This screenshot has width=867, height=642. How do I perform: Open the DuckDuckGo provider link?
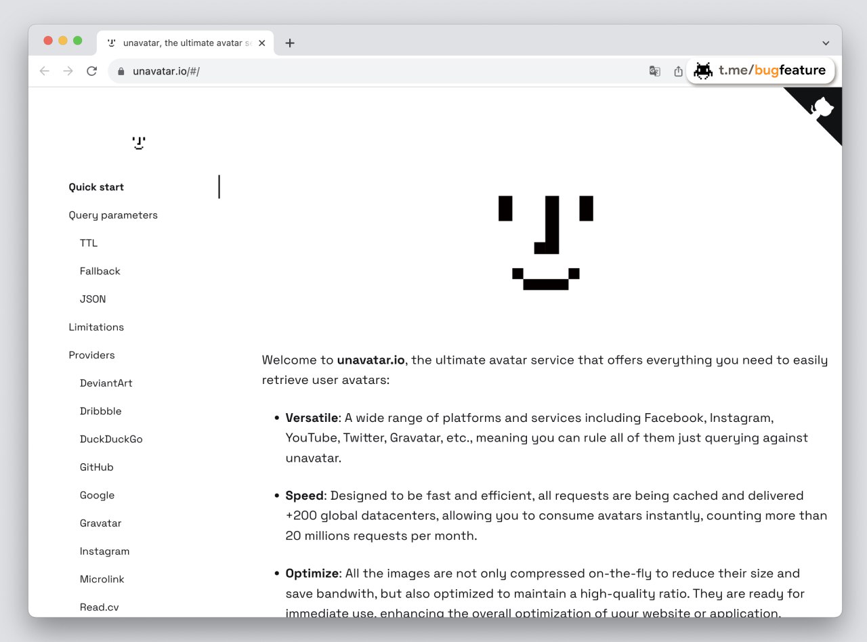[x=111, y=439]
